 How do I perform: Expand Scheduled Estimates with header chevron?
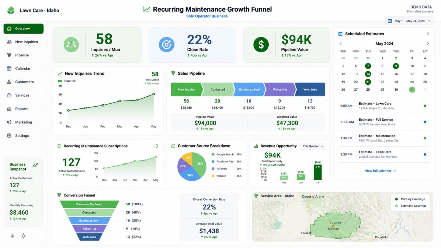pyautogui.click(x=428, y=34)
